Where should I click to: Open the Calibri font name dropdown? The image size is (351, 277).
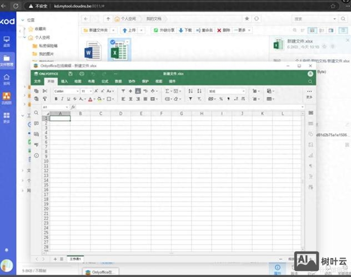66,91
